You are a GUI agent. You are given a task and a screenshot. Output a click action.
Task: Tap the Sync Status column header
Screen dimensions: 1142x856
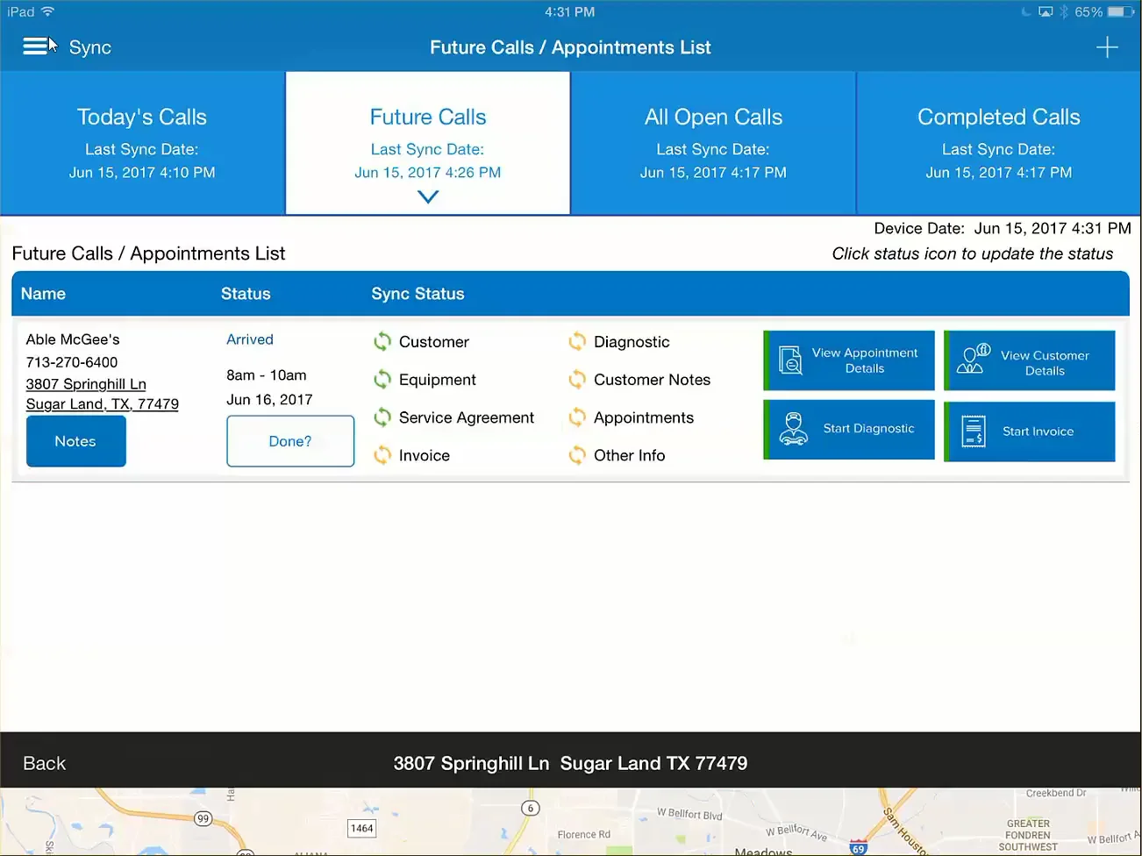(418, 294)
